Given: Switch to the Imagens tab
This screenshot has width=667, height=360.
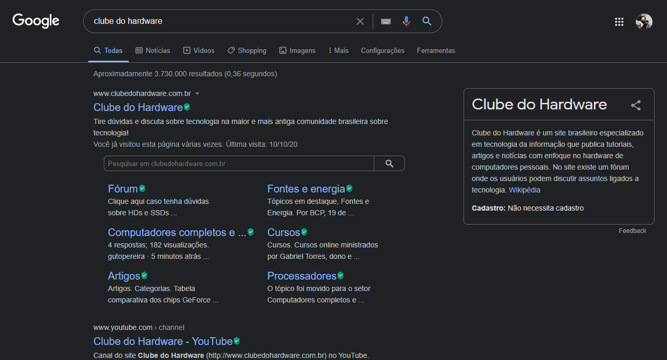Looking at the screenshot, I should click(297, 50).
